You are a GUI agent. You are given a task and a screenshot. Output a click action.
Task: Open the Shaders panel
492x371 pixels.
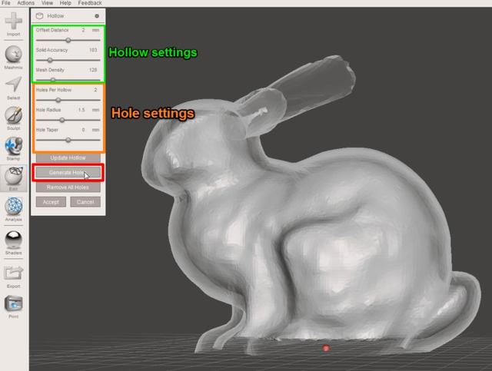pos(13,239)
